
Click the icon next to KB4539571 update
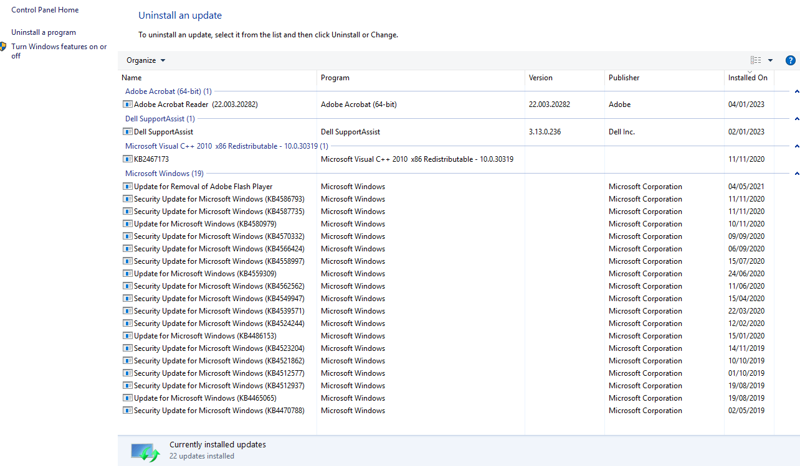pos(128,311)
